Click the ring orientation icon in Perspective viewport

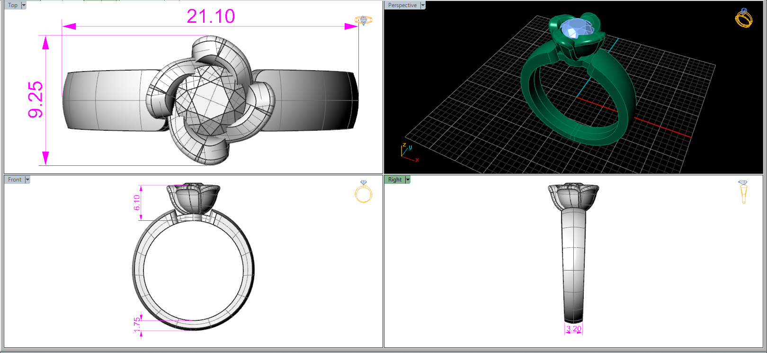[744, 18]
